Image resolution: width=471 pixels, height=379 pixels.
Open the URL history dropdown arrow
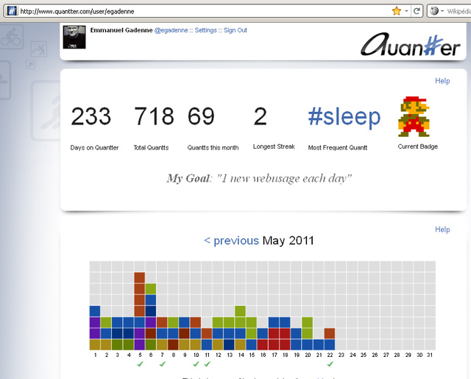(407, 11)
